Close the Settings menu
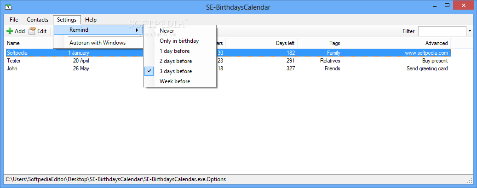The image size is (477, 188). tap(67, 20)
